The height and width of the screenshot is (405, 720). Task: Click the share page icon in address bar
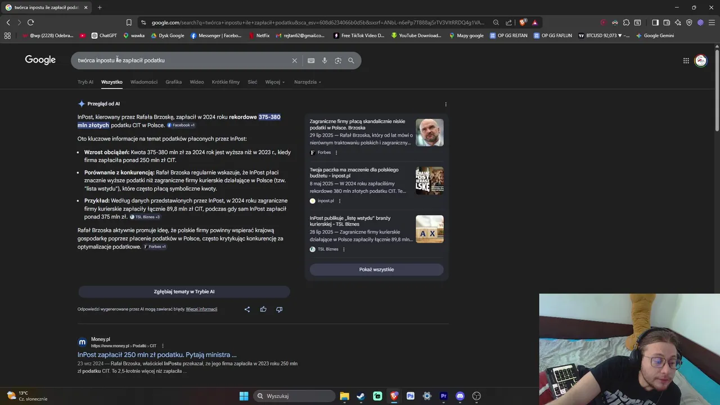pos(509,22)
